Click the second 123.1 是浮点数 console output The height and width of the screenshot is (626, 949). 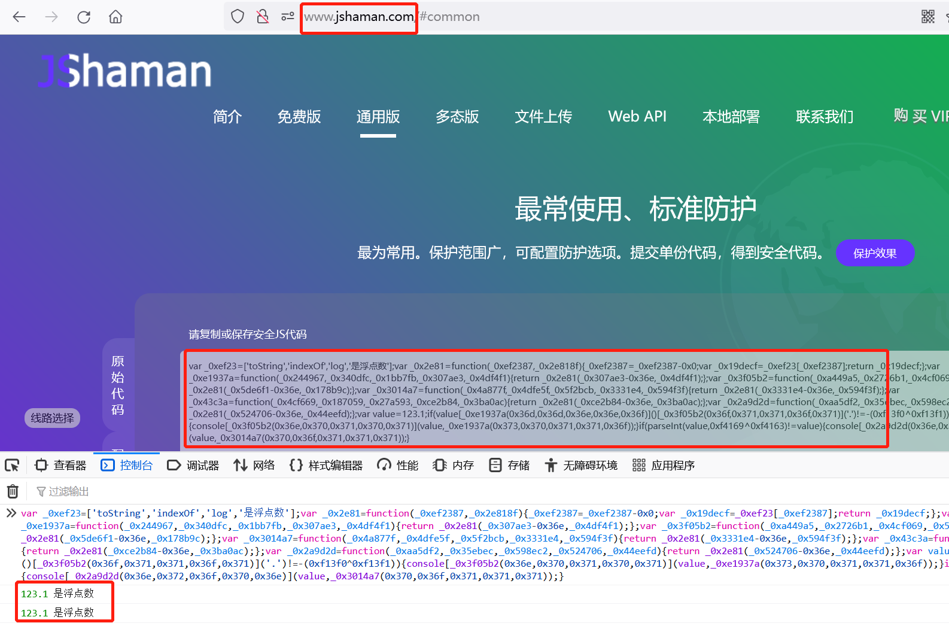click(x=57, y=613)
